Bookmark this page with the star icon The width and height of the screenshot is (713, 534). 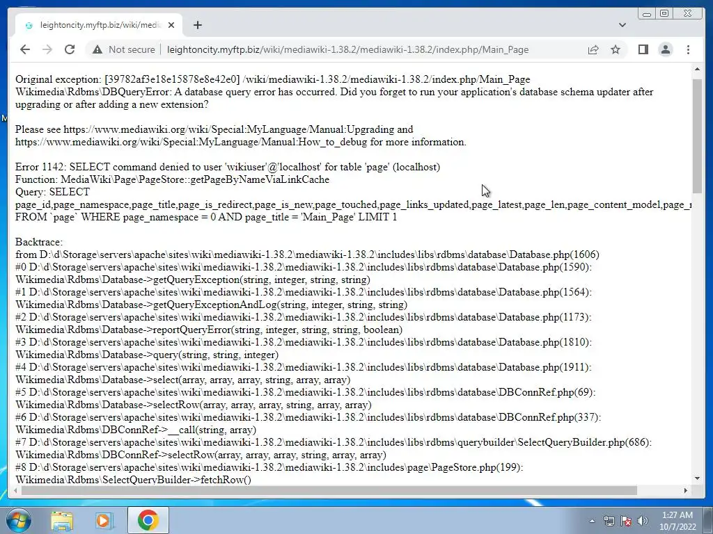coord(616,49)
